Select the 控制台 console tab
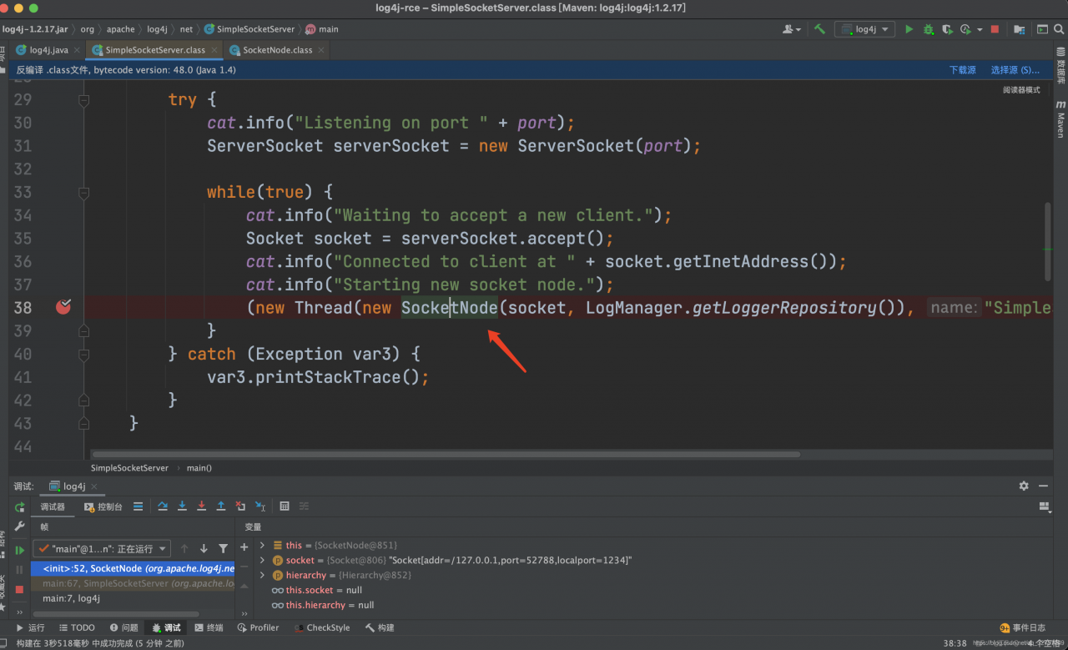This screenshot has width=1068, height=650. (x=103, y=506)
